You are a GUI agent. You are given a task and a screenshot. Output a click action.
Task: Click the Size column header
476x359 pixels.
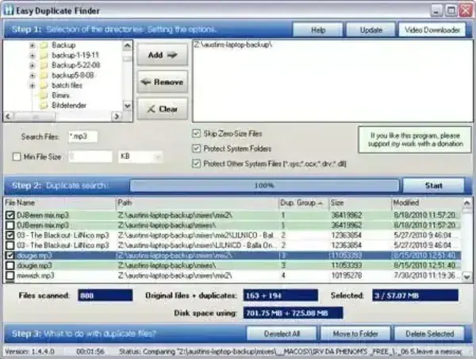(x=360, y=203)
